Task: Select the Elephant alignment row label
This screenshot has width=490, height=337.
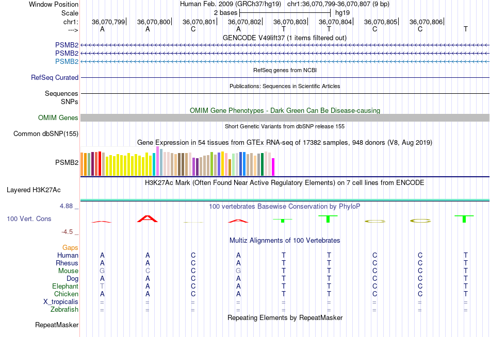Action: [65, 286]
